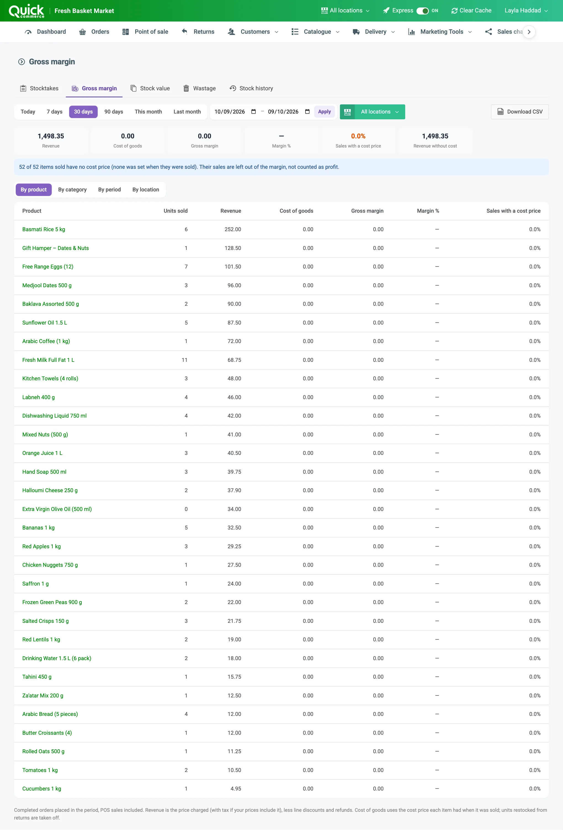Click Download CSV button
563x830 pixels.
(x=520, y=112)
